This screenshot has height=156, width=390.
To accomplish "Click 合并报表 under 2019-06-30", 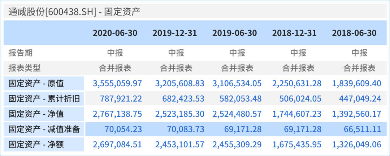I will [x=237, y=68].
